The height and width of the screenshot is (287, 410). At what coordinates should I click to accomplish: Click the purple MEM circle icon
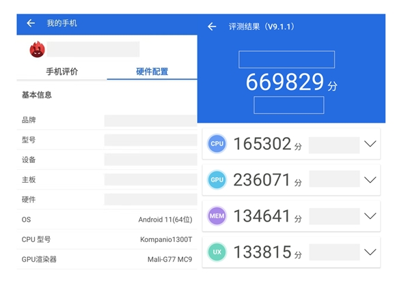pyautogui.click(x=217, y=216)
